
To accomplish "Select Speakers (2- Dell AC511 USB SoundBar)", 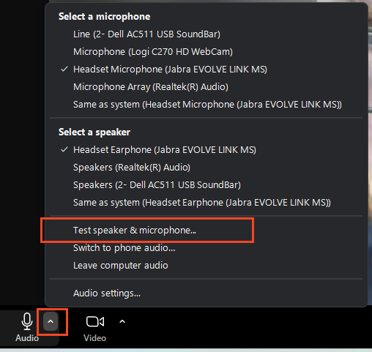I will pos(206,185).
